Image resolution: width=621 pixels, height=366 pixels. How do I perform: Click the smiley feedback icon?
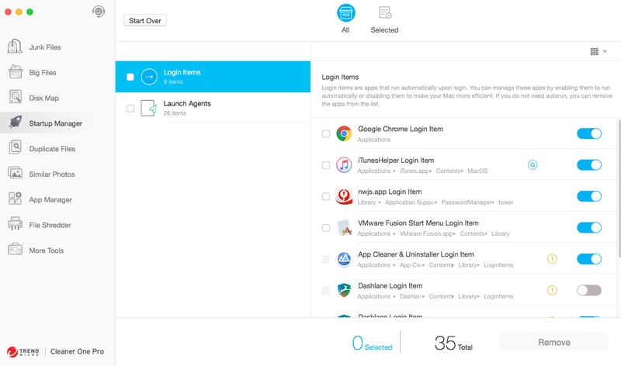(x=99, y=12)
